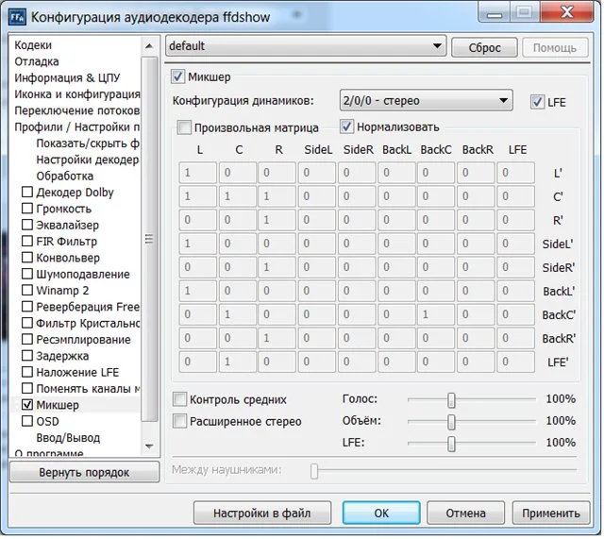Click the Применить button

(x=552, y=514)
